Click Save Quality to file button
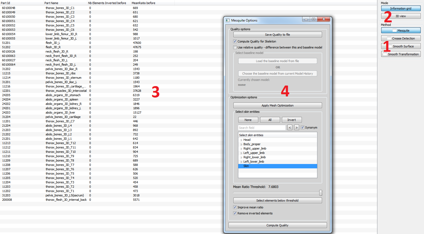Image resolution: width=424 pixels, height=234 pixels. click(278, 35)
